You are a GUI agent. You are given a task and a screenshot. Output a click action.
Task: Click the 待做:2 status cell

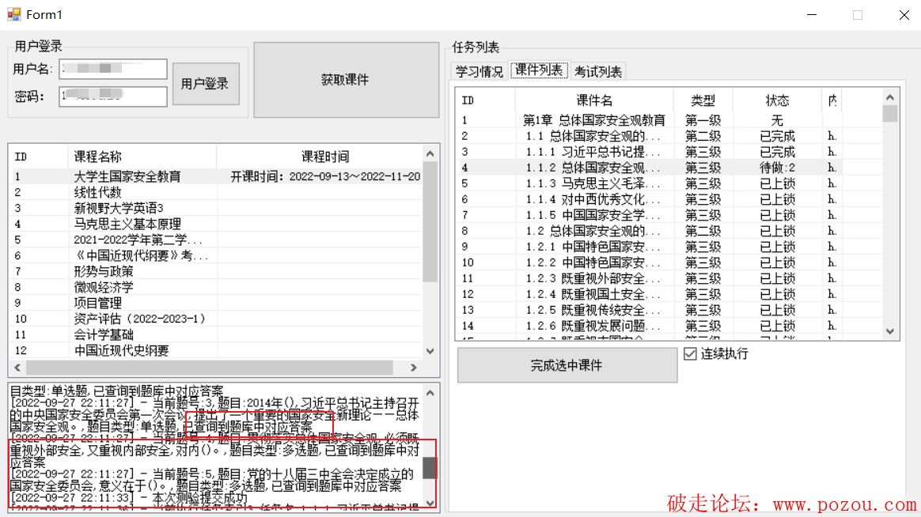[777, 168]
